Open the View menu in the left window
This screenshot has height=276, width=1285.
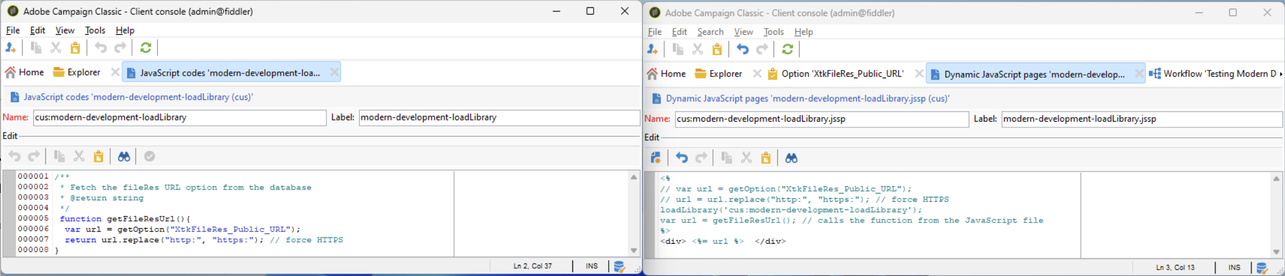click(x=65, y=30)
